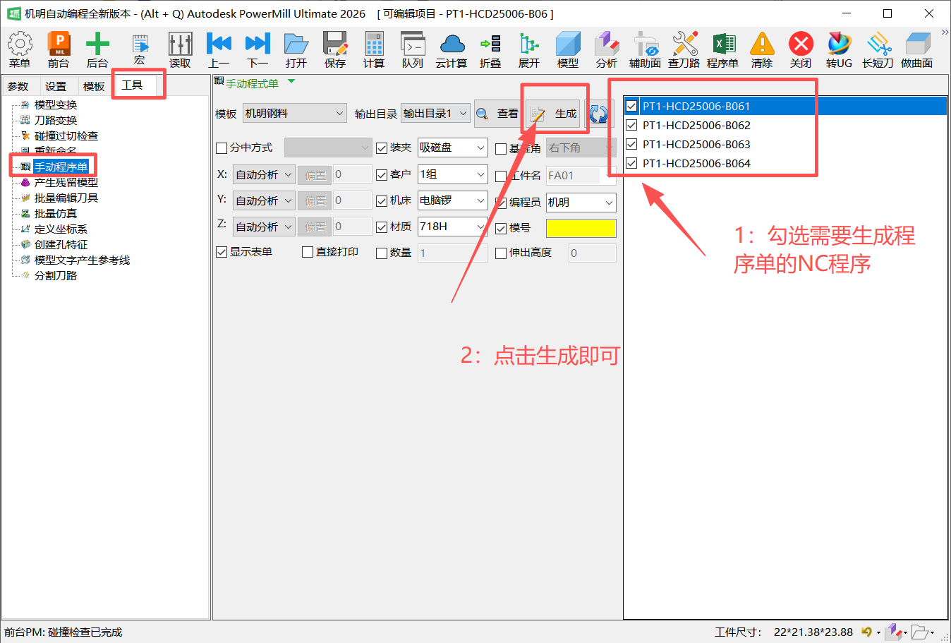951x643 pixels.
Task: Open the 材质 718H dropdown
Action: click(452, 227)
